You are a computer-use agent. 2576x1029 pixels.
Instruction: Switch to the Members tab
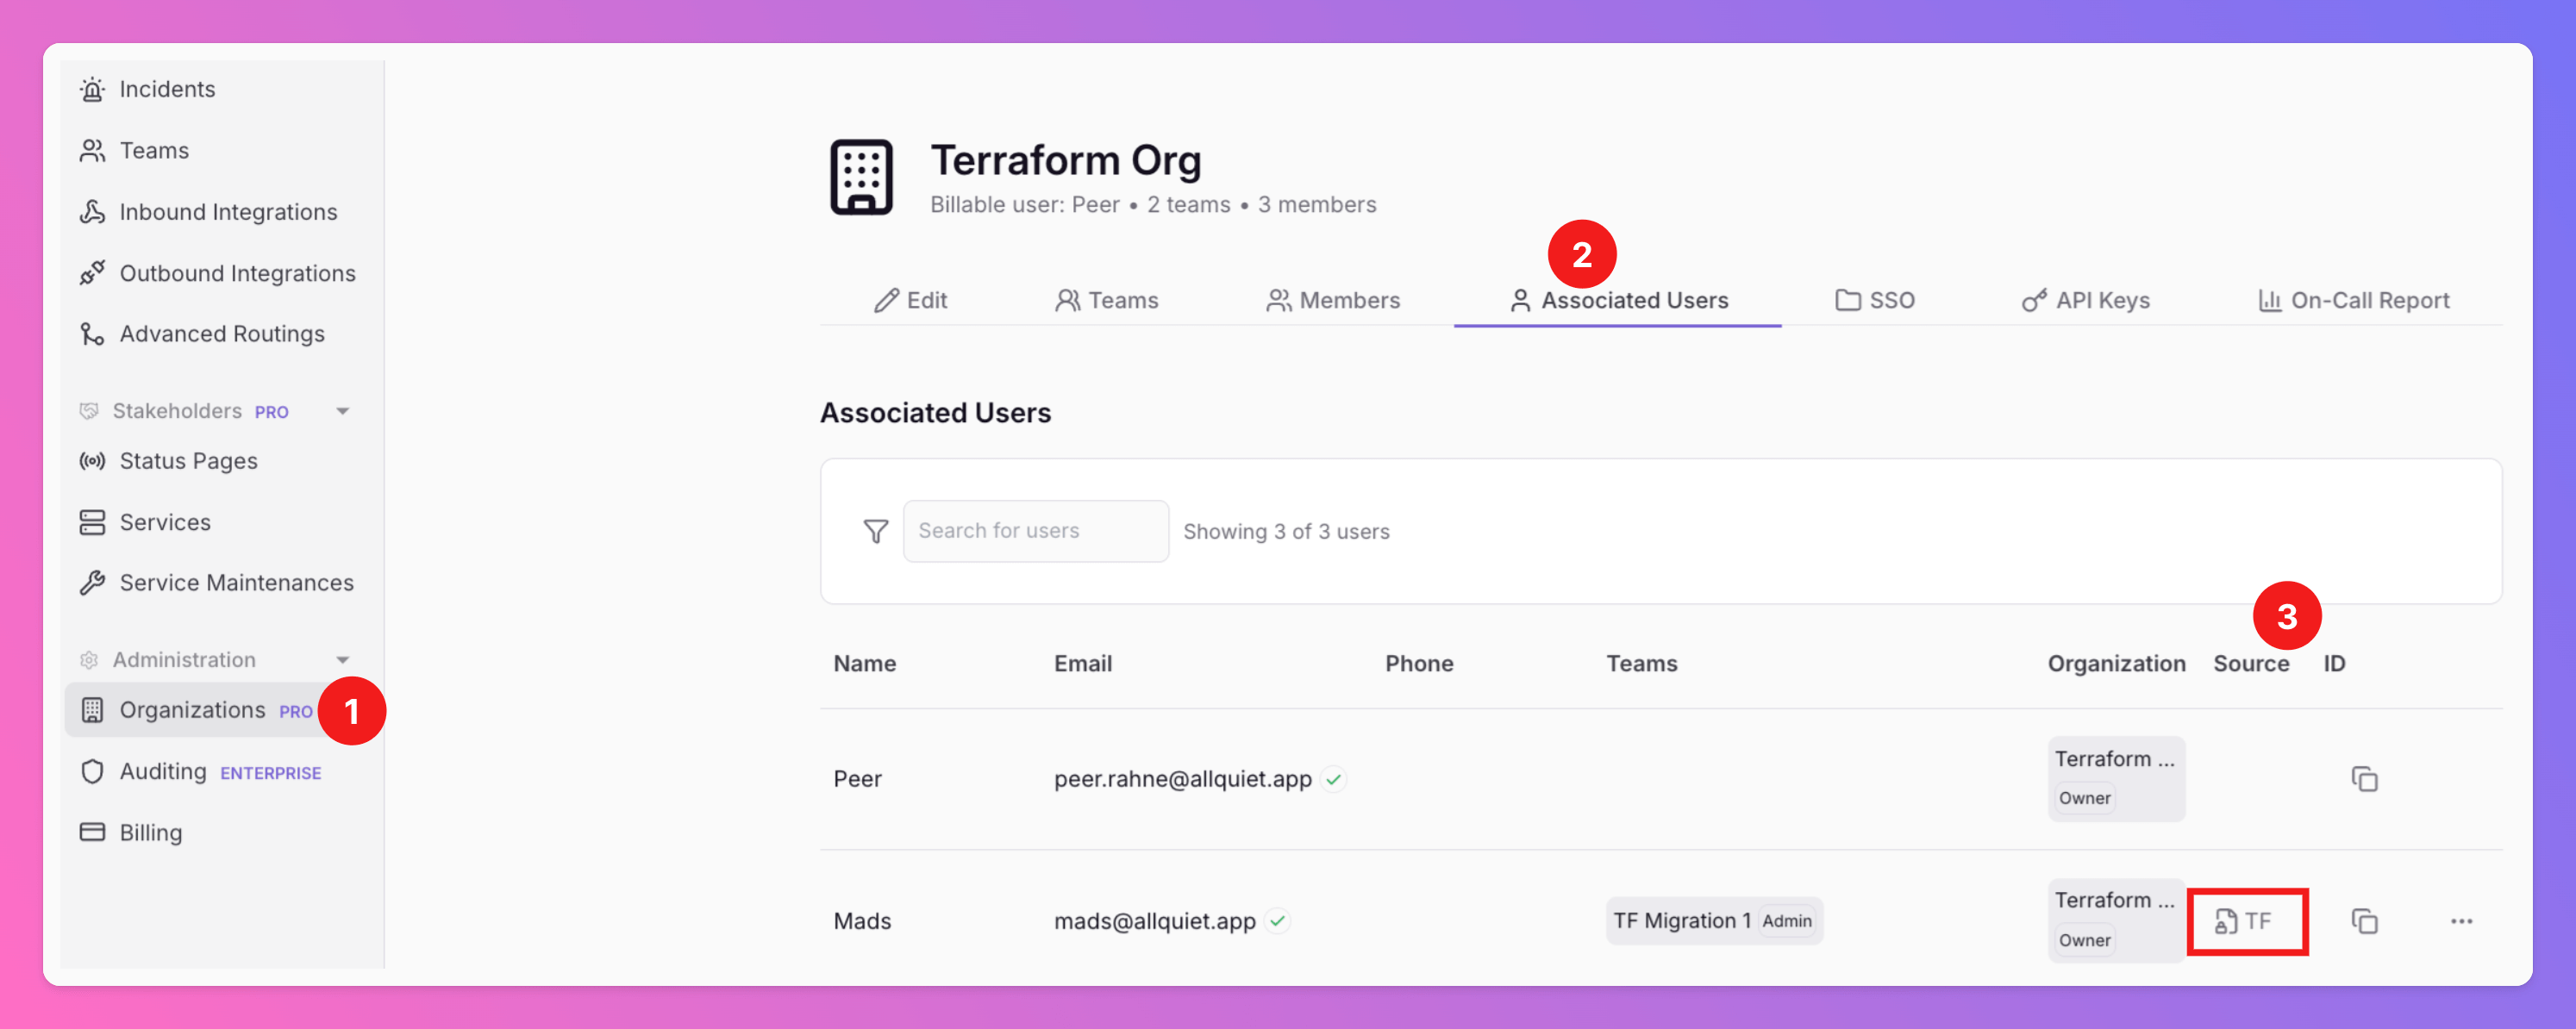click(1333, 300)
